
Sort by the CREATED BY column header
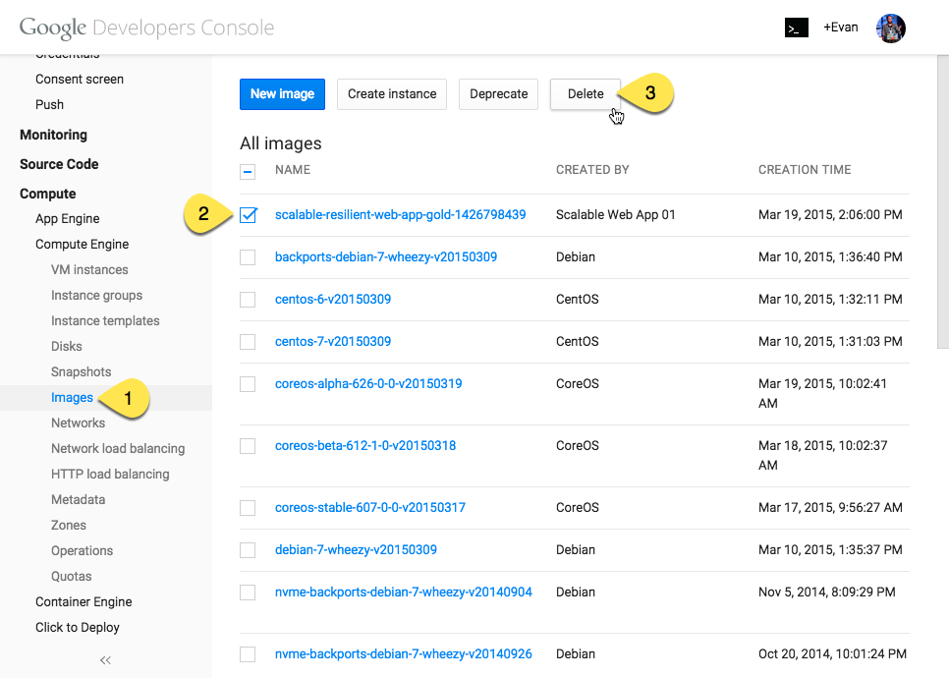[592, 170]
